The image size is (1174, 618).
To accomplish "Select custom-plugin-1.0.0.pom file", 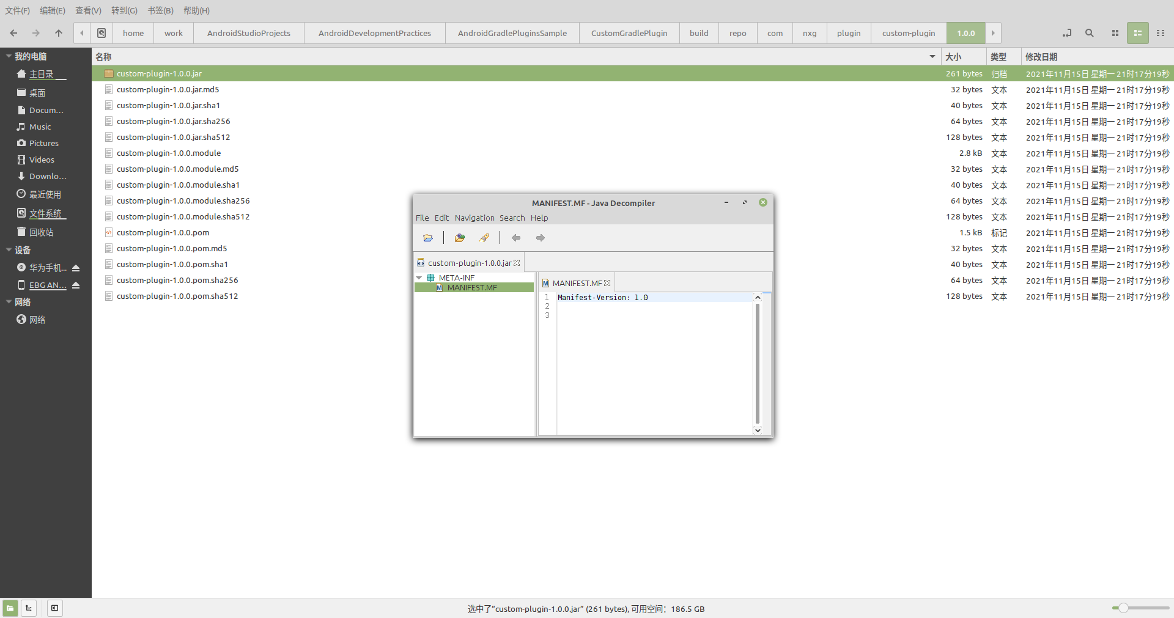I will (x=163, y=232).
